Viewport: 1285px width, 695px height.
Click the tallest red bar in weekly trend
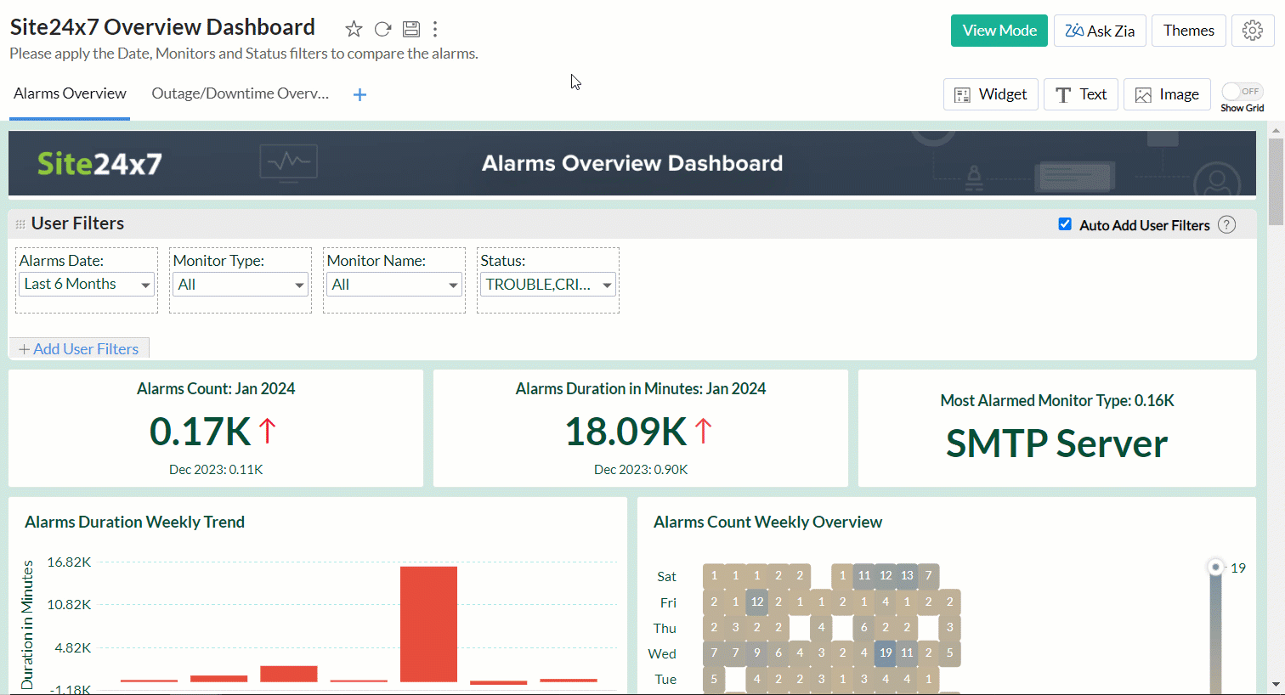[x=428, y=623]
